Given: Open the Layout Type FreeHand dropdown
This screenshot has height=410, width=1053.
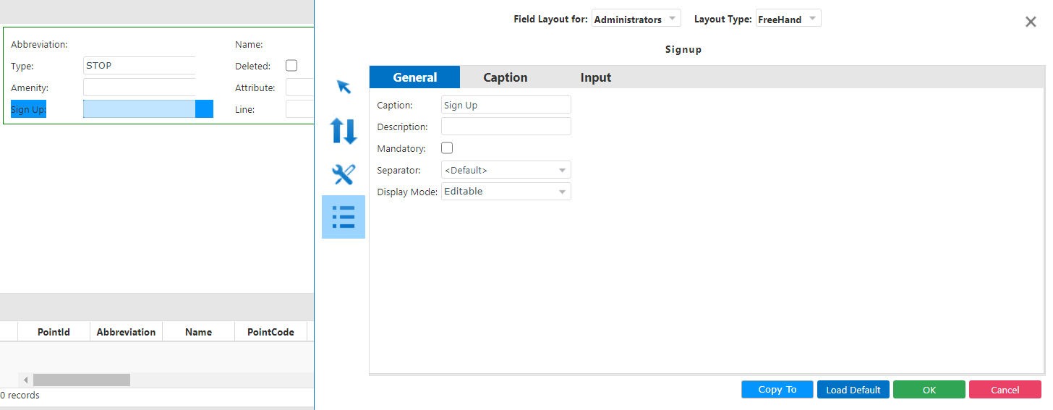Looking at the screenshot, I should pyautogui.click(x=788, y=19).
